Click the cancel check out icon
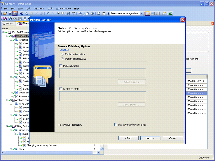This screenshot has width=215, height=161. coord(104,13)
